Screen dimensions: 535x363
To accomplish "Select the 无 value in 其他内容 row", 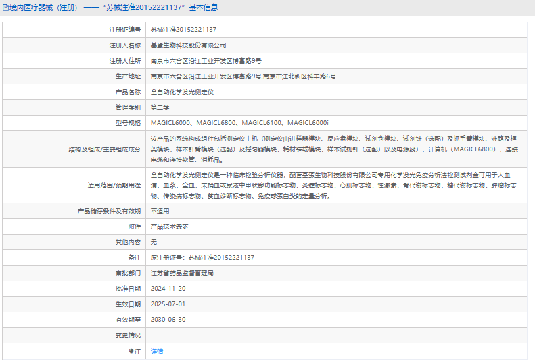I will pos(154,242).
